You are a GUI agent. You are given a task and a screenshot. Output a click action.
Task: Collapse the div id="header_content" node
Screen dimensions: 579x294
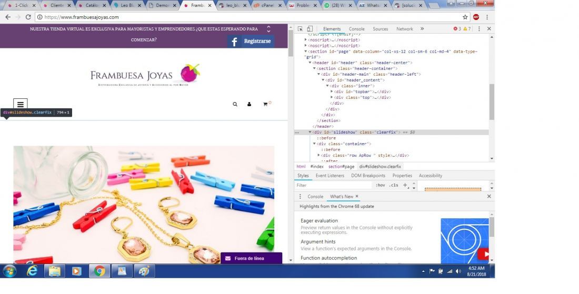[323, 80]
